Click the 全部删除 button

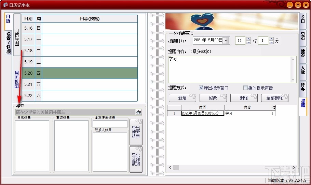(274, 98)
